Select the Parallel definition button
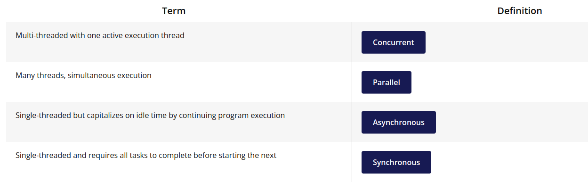Image resolution: width=588 pixels, height=182 pixels. coord(386,82)
